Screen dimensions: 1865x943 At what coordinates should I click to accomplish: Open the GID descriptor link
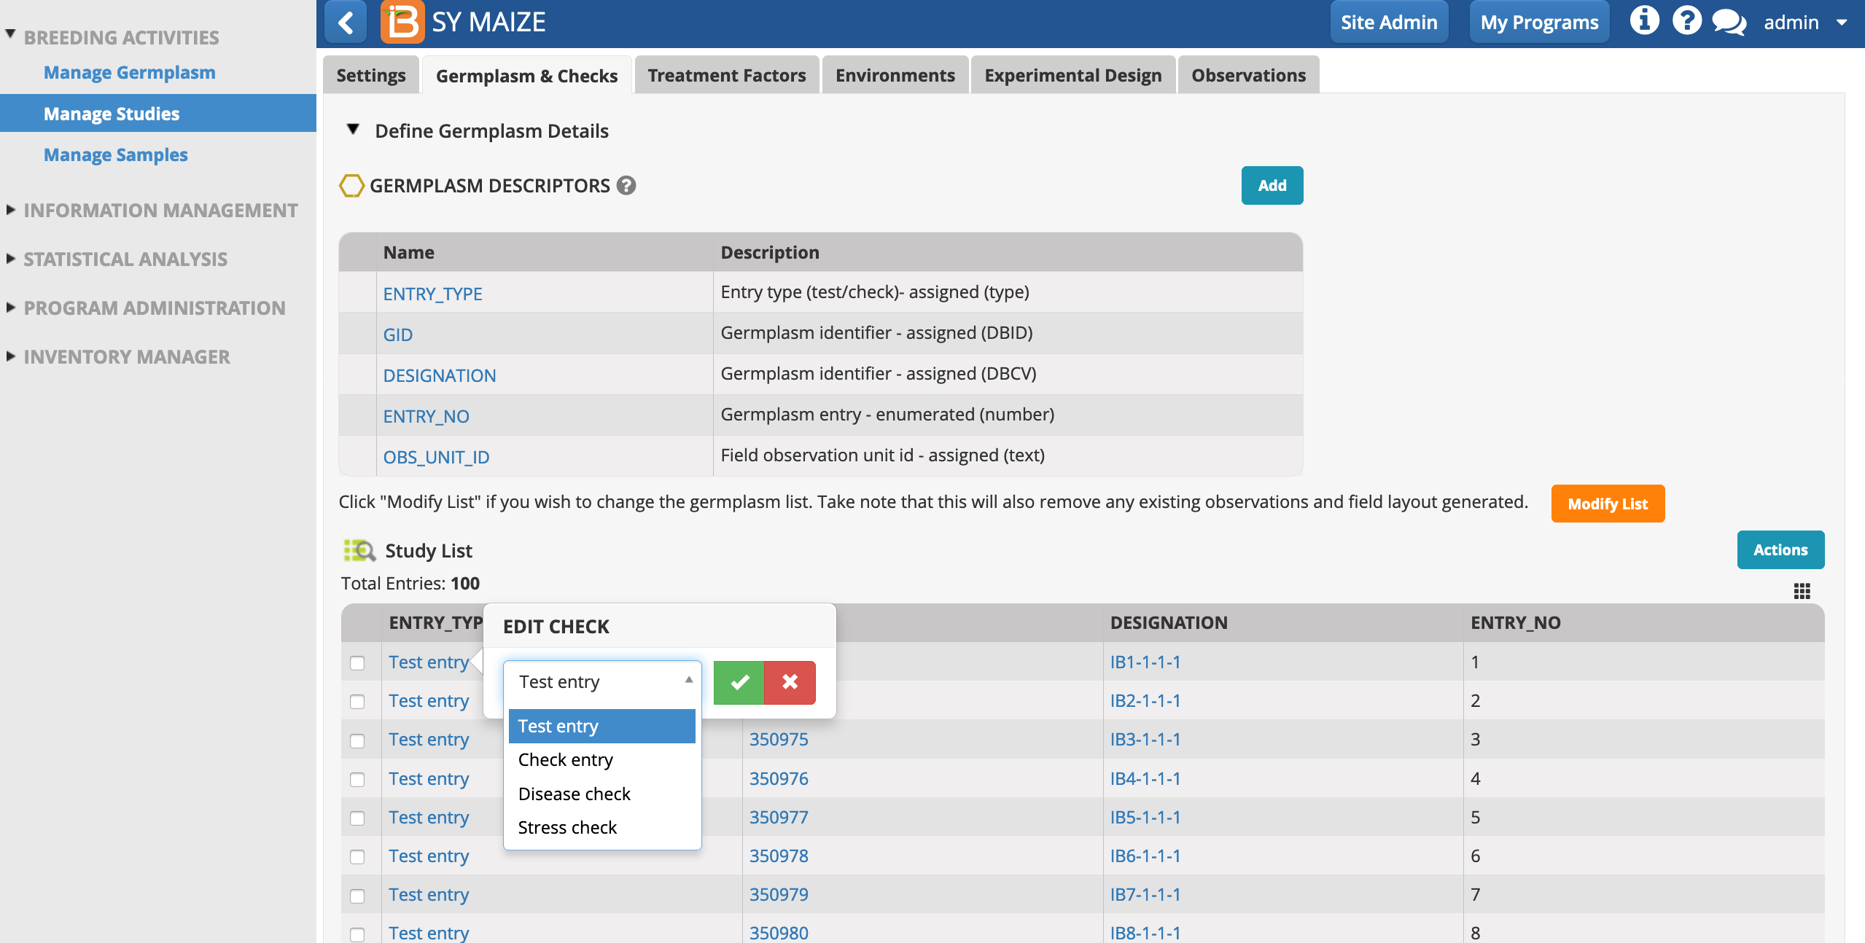(x=398, y=334)
